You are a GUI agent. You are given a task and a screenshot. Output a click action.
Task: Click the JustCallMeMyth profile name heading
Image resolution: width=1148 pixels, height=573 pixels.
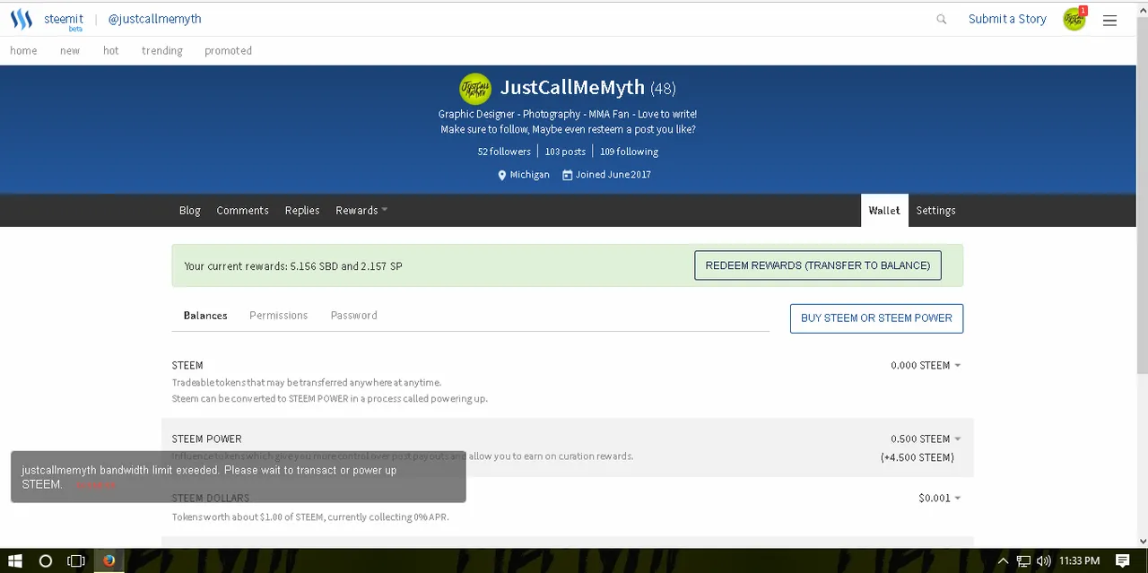coord(572,87)
